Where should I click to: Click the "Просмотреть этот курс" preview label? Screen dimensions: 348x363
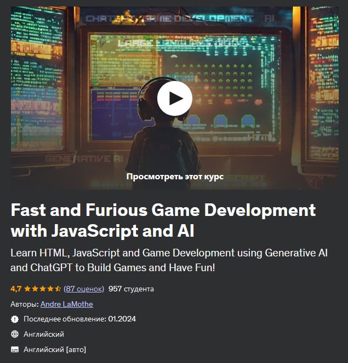click(x=174, y=177)
